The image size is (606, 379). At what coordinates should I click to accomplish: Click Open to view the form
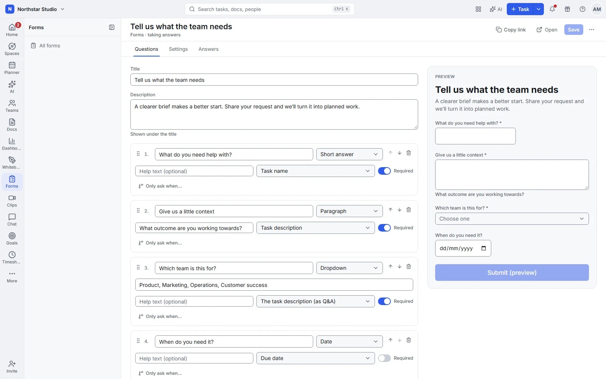(x=547, y=30)
